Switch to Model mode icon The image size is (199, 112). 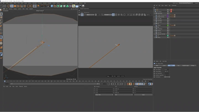click(x=1, y=14)
